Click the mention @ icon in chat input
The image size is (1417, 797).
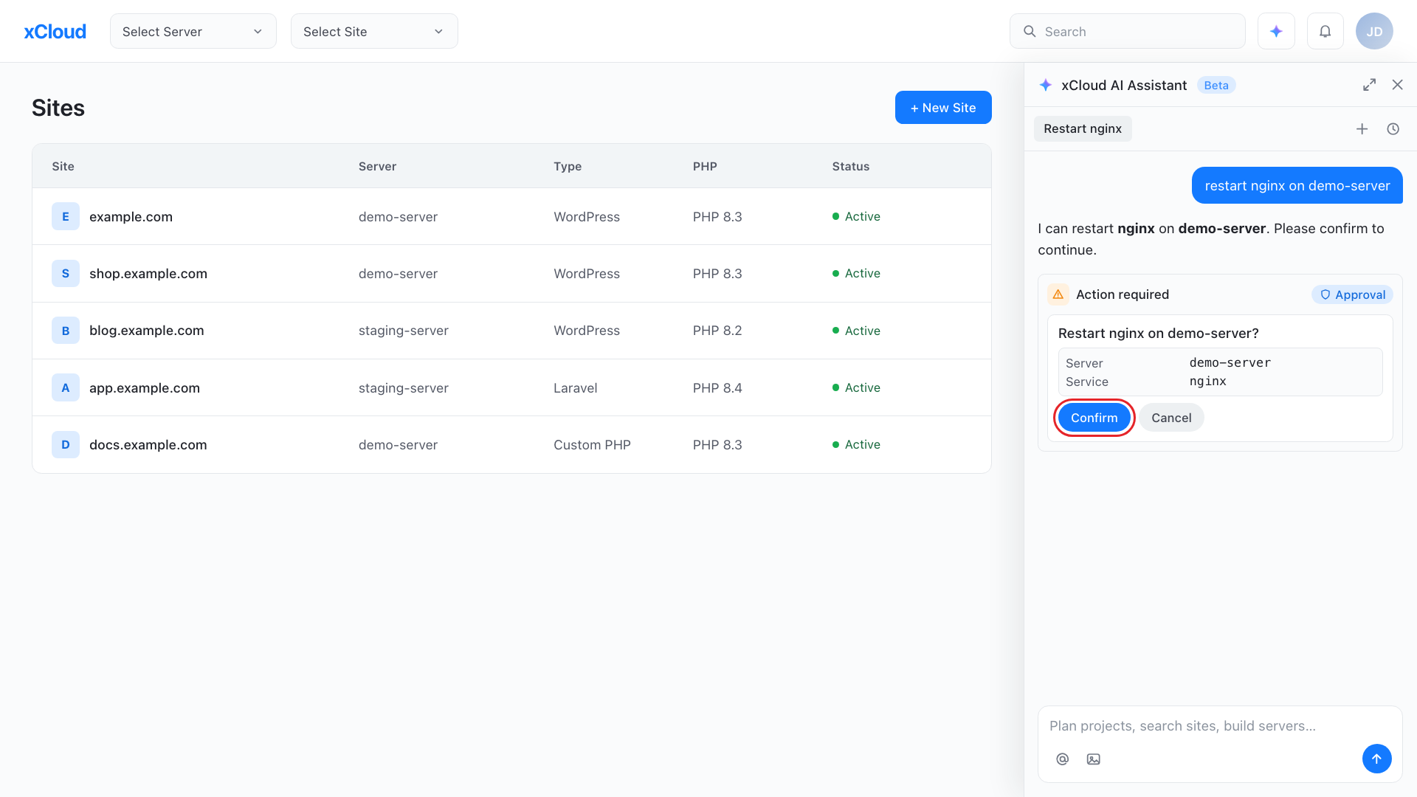click(x=1062, y=759)
